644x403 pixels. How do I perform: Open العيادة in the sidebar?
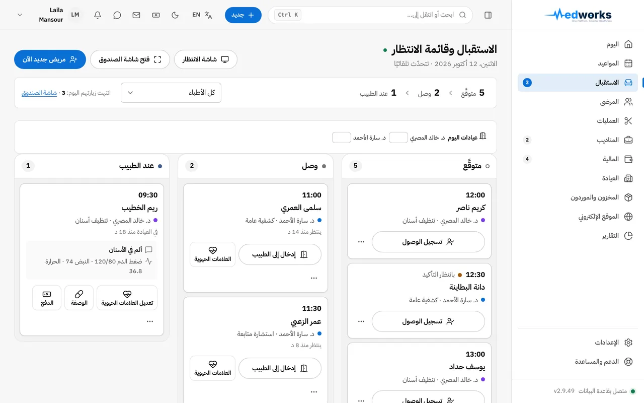578,178
